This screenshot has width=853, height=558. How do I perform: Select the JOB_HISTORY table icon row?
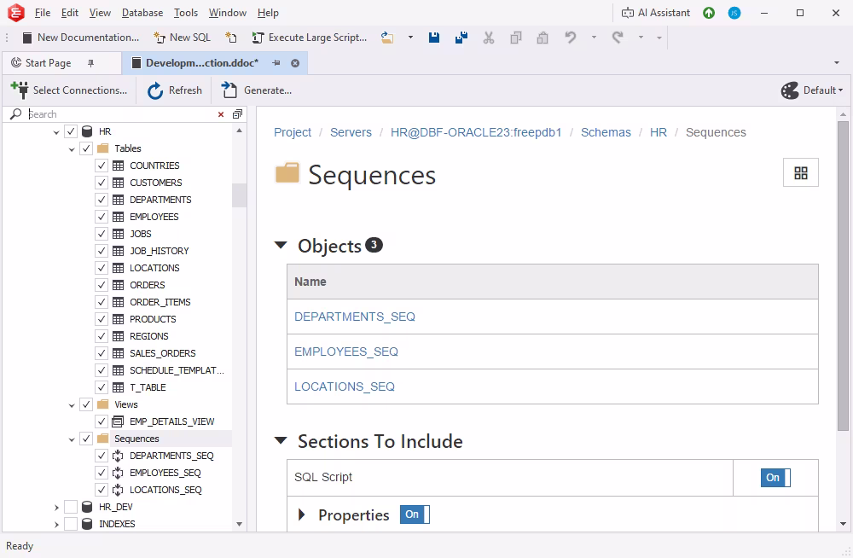[x=118, y=251]
